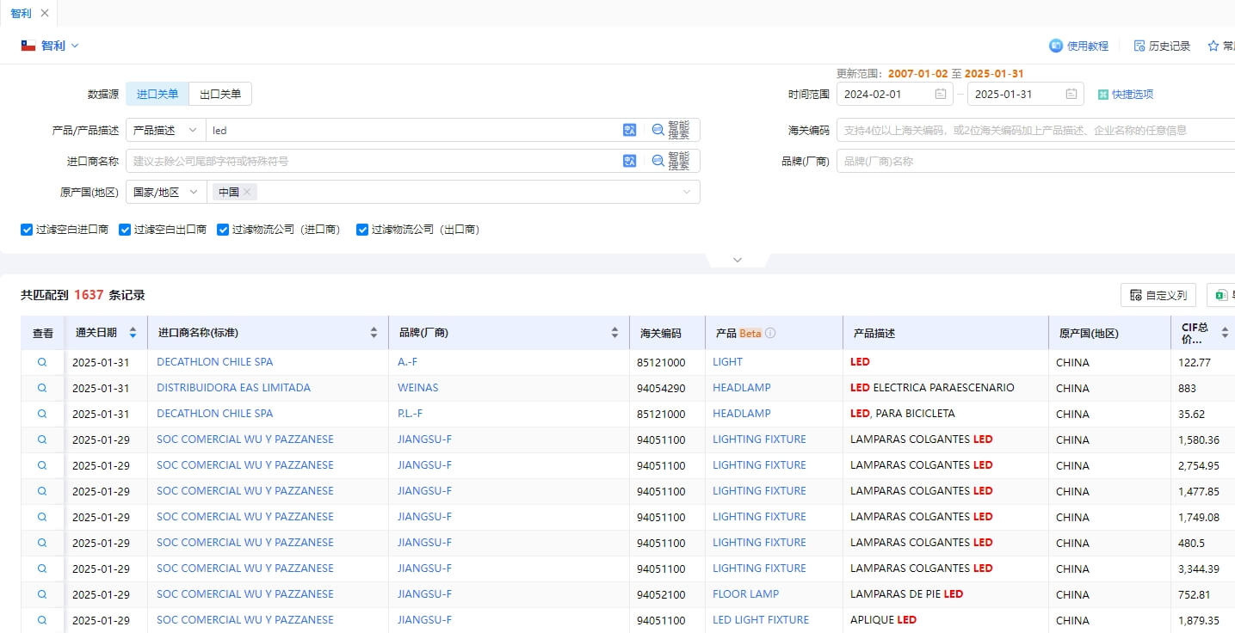Open importer DISTRIBUIDORA EAS LIMITADA
Screen dimensions: 1235x633
coord(233,388)
